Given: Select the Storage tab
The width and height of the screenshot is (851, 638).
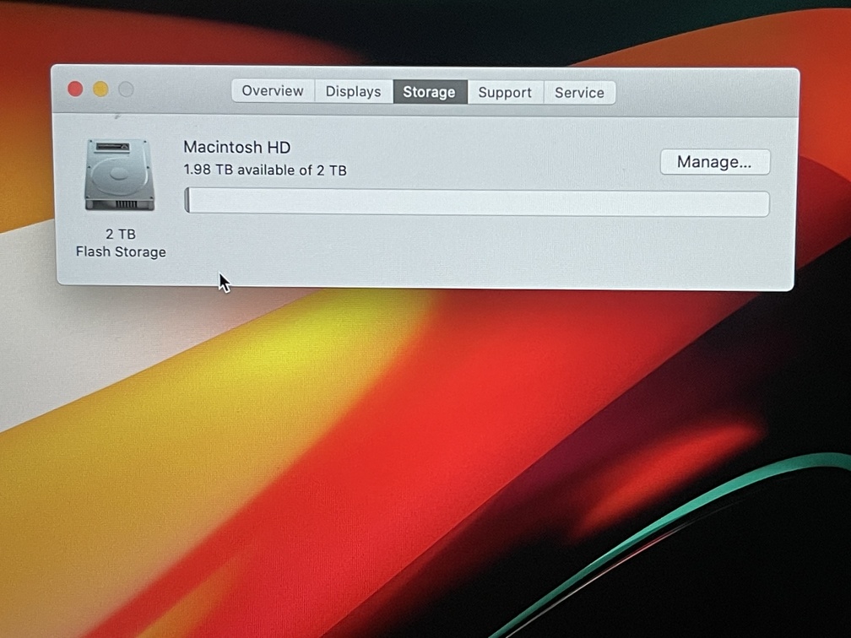Looking at the screenshot, I should [429, 92].
